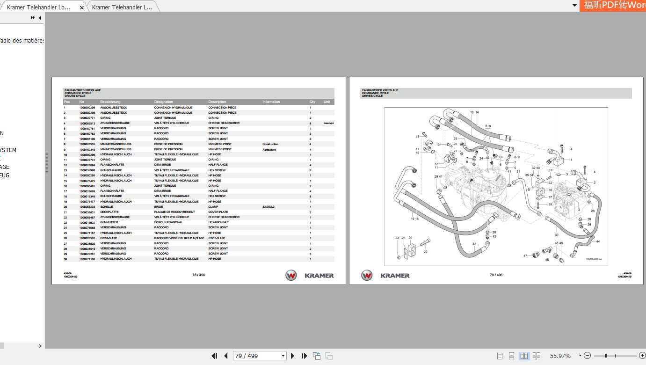Click the PLAQUE DE RECOUVREMENT cell
This screenshot has width=646, height=365.
click(x=174, y=212)
